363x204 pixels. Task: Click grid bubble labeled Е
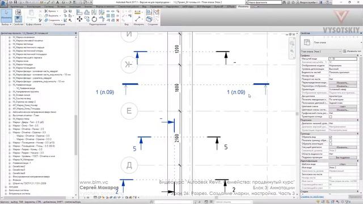pos(129,111)
